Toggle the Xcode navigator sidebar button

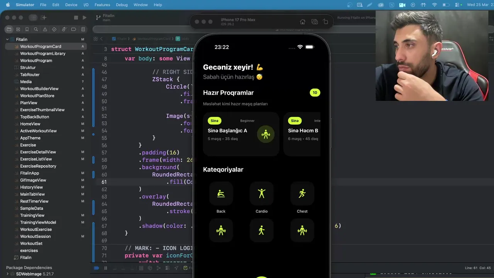click(33, 17)
